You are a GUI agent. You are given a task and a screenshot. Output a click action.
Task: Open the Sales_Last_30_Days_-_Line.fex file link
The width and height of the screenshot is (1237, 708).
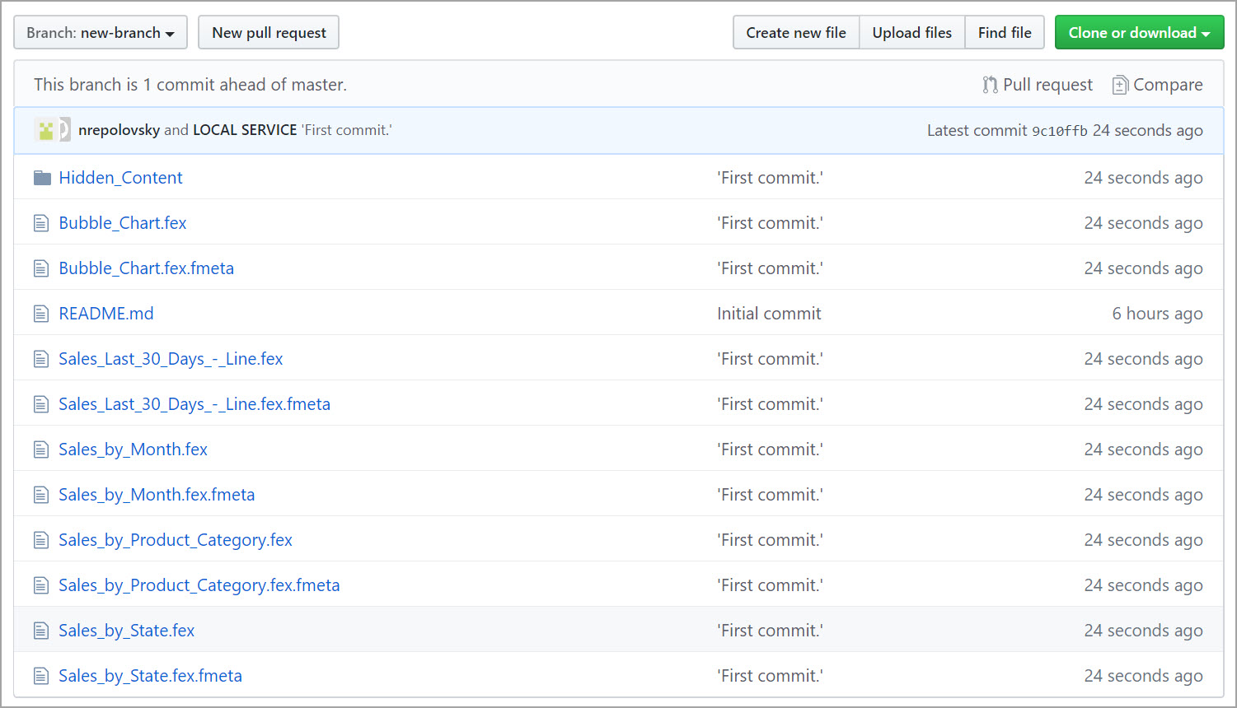tap(171, 359)
